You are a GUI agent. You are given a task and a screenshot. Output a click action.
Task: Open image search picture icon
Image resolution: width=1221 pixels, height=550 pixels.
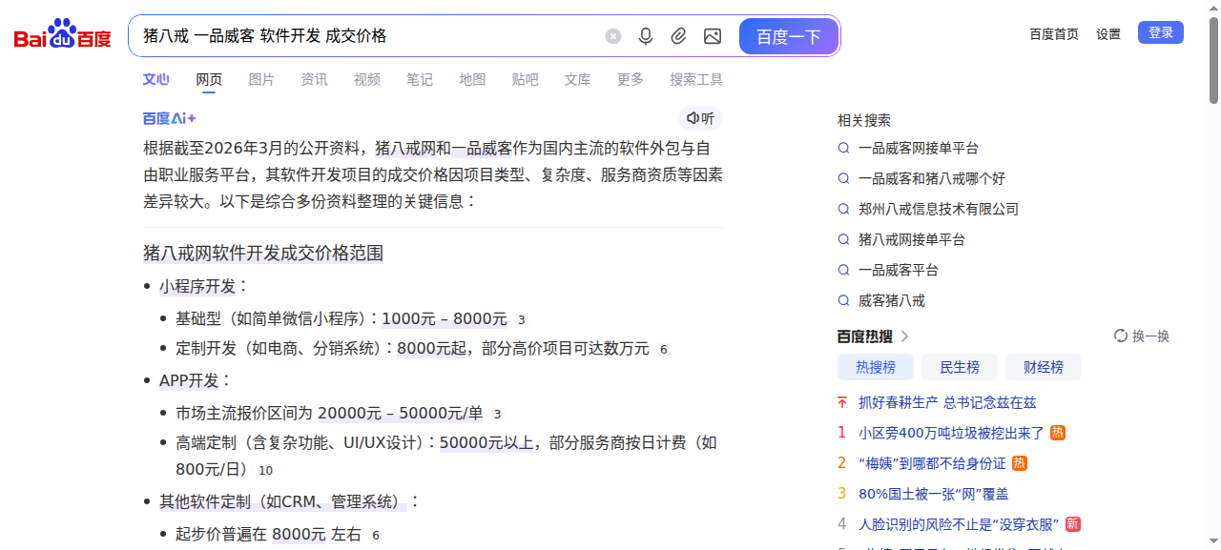point(713,36)
